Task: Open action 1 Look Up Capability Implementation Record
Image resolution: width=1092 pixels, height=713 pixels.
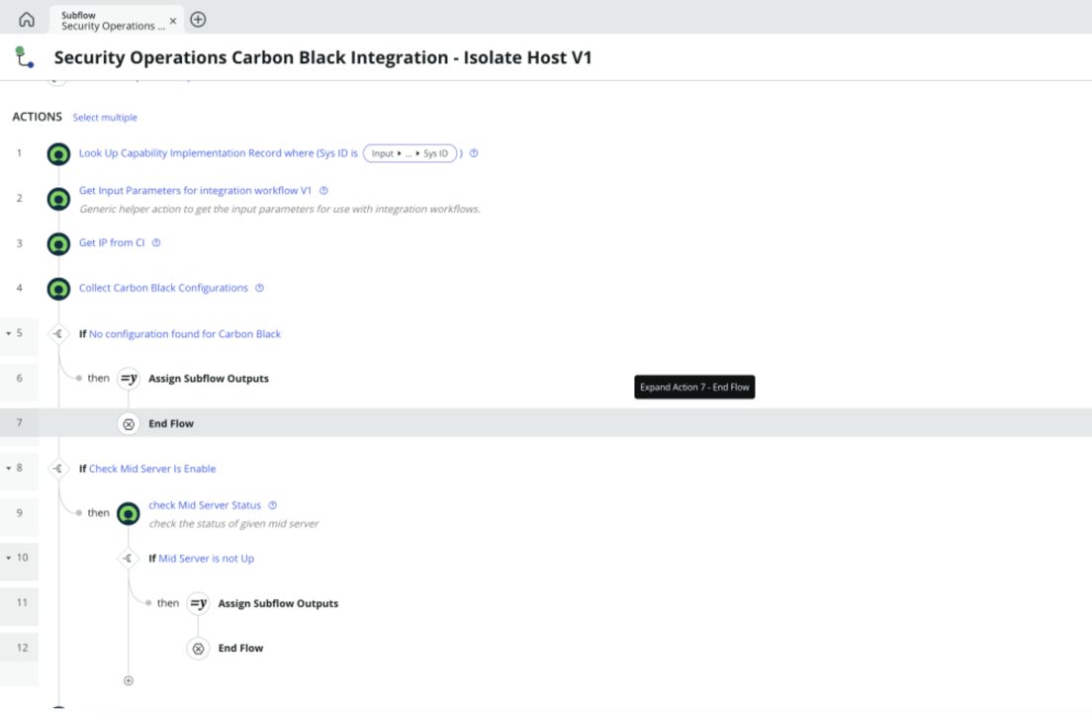Action: pos(218,153)
